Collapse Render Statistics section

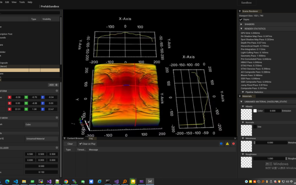241,29
